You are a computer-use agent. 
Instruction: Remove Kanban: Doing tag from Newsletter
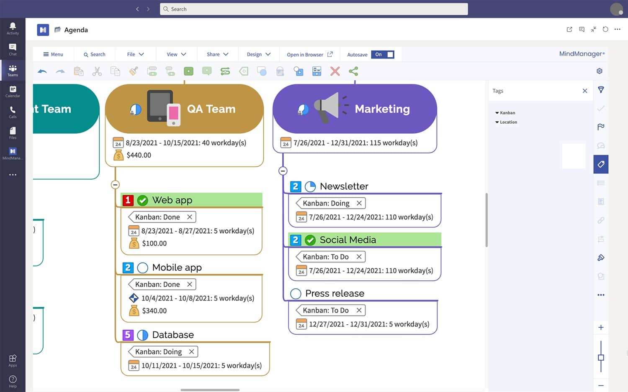(359, 203)
